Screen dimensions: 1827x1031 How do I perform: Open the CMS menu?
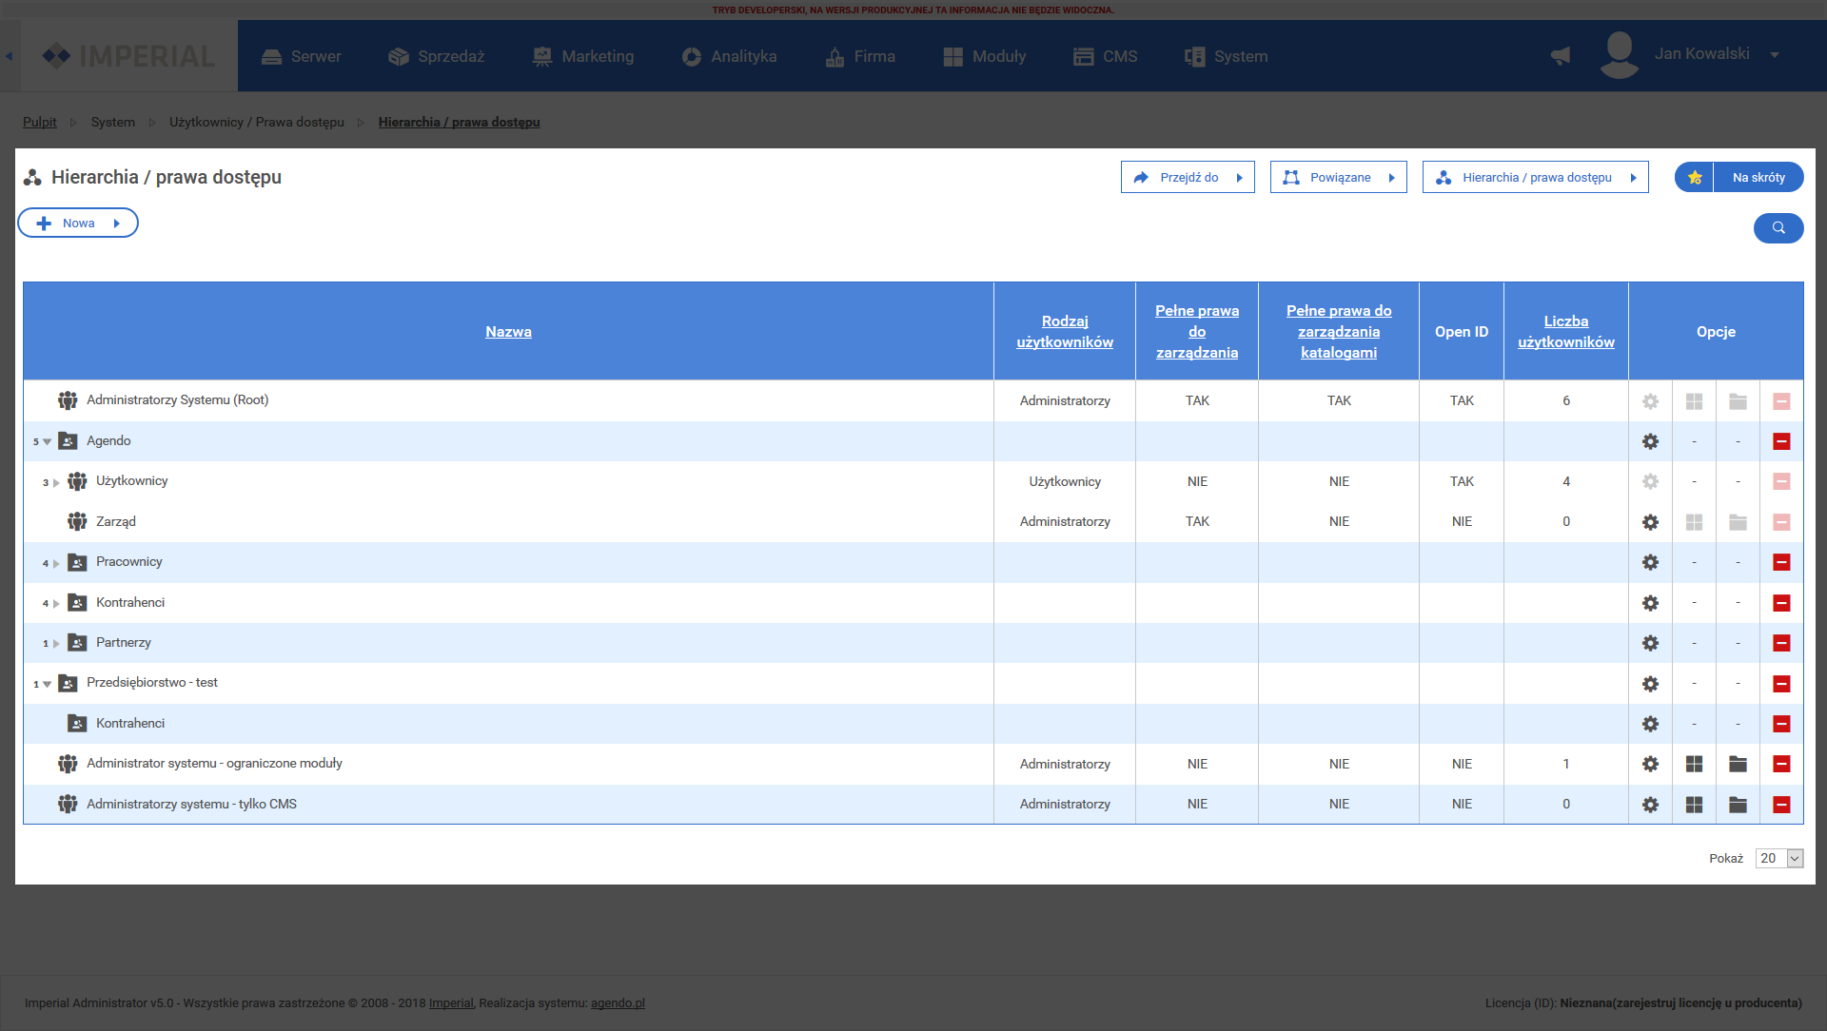pyautogui.click(x=1106, y=56)
